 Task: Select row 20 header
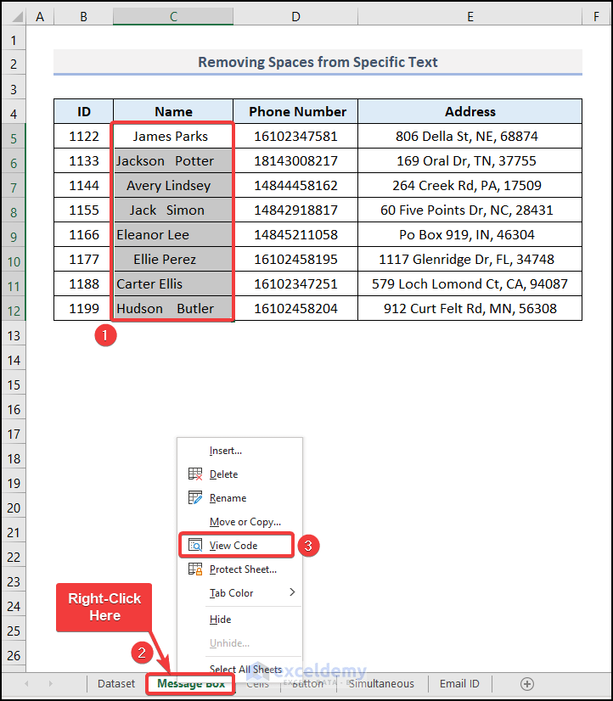coord(14,508)
